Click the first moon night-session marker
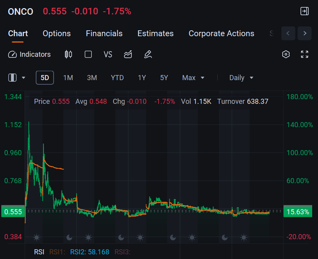 [69, 237]
